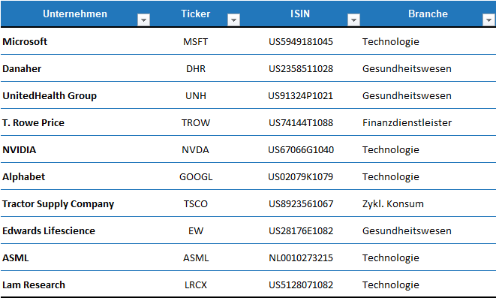Screen dimensions: 496x298
Task: Click ISIN cell NL0010273215
Action: (x=300, y=257)
